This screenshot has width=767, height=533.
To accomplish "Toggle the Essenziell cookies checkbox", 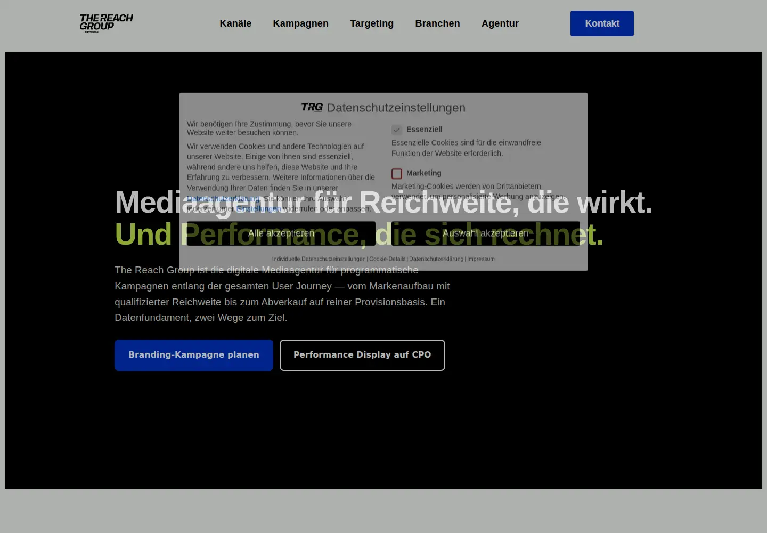I will (x=397, y=130).
